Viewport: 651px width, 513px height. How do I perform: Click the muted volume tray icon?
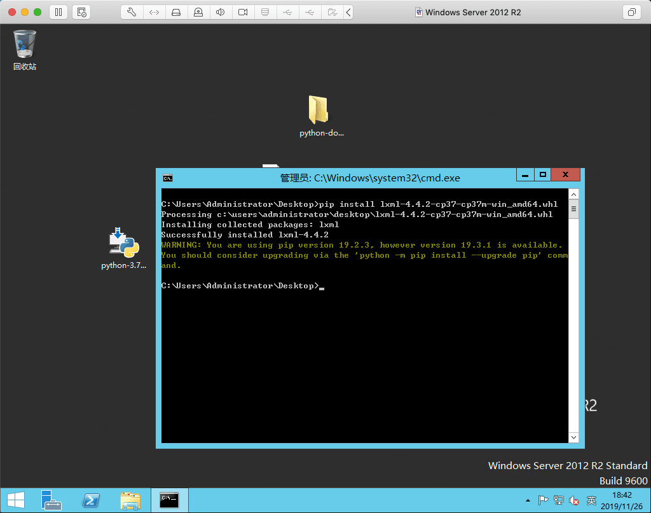click(x=574, y=500)
